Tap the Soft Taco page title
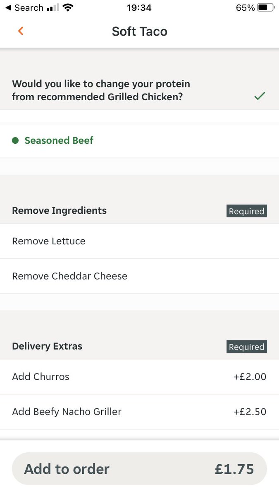Image resolution: width=279 pixels, height=497 pixels. 139,31
